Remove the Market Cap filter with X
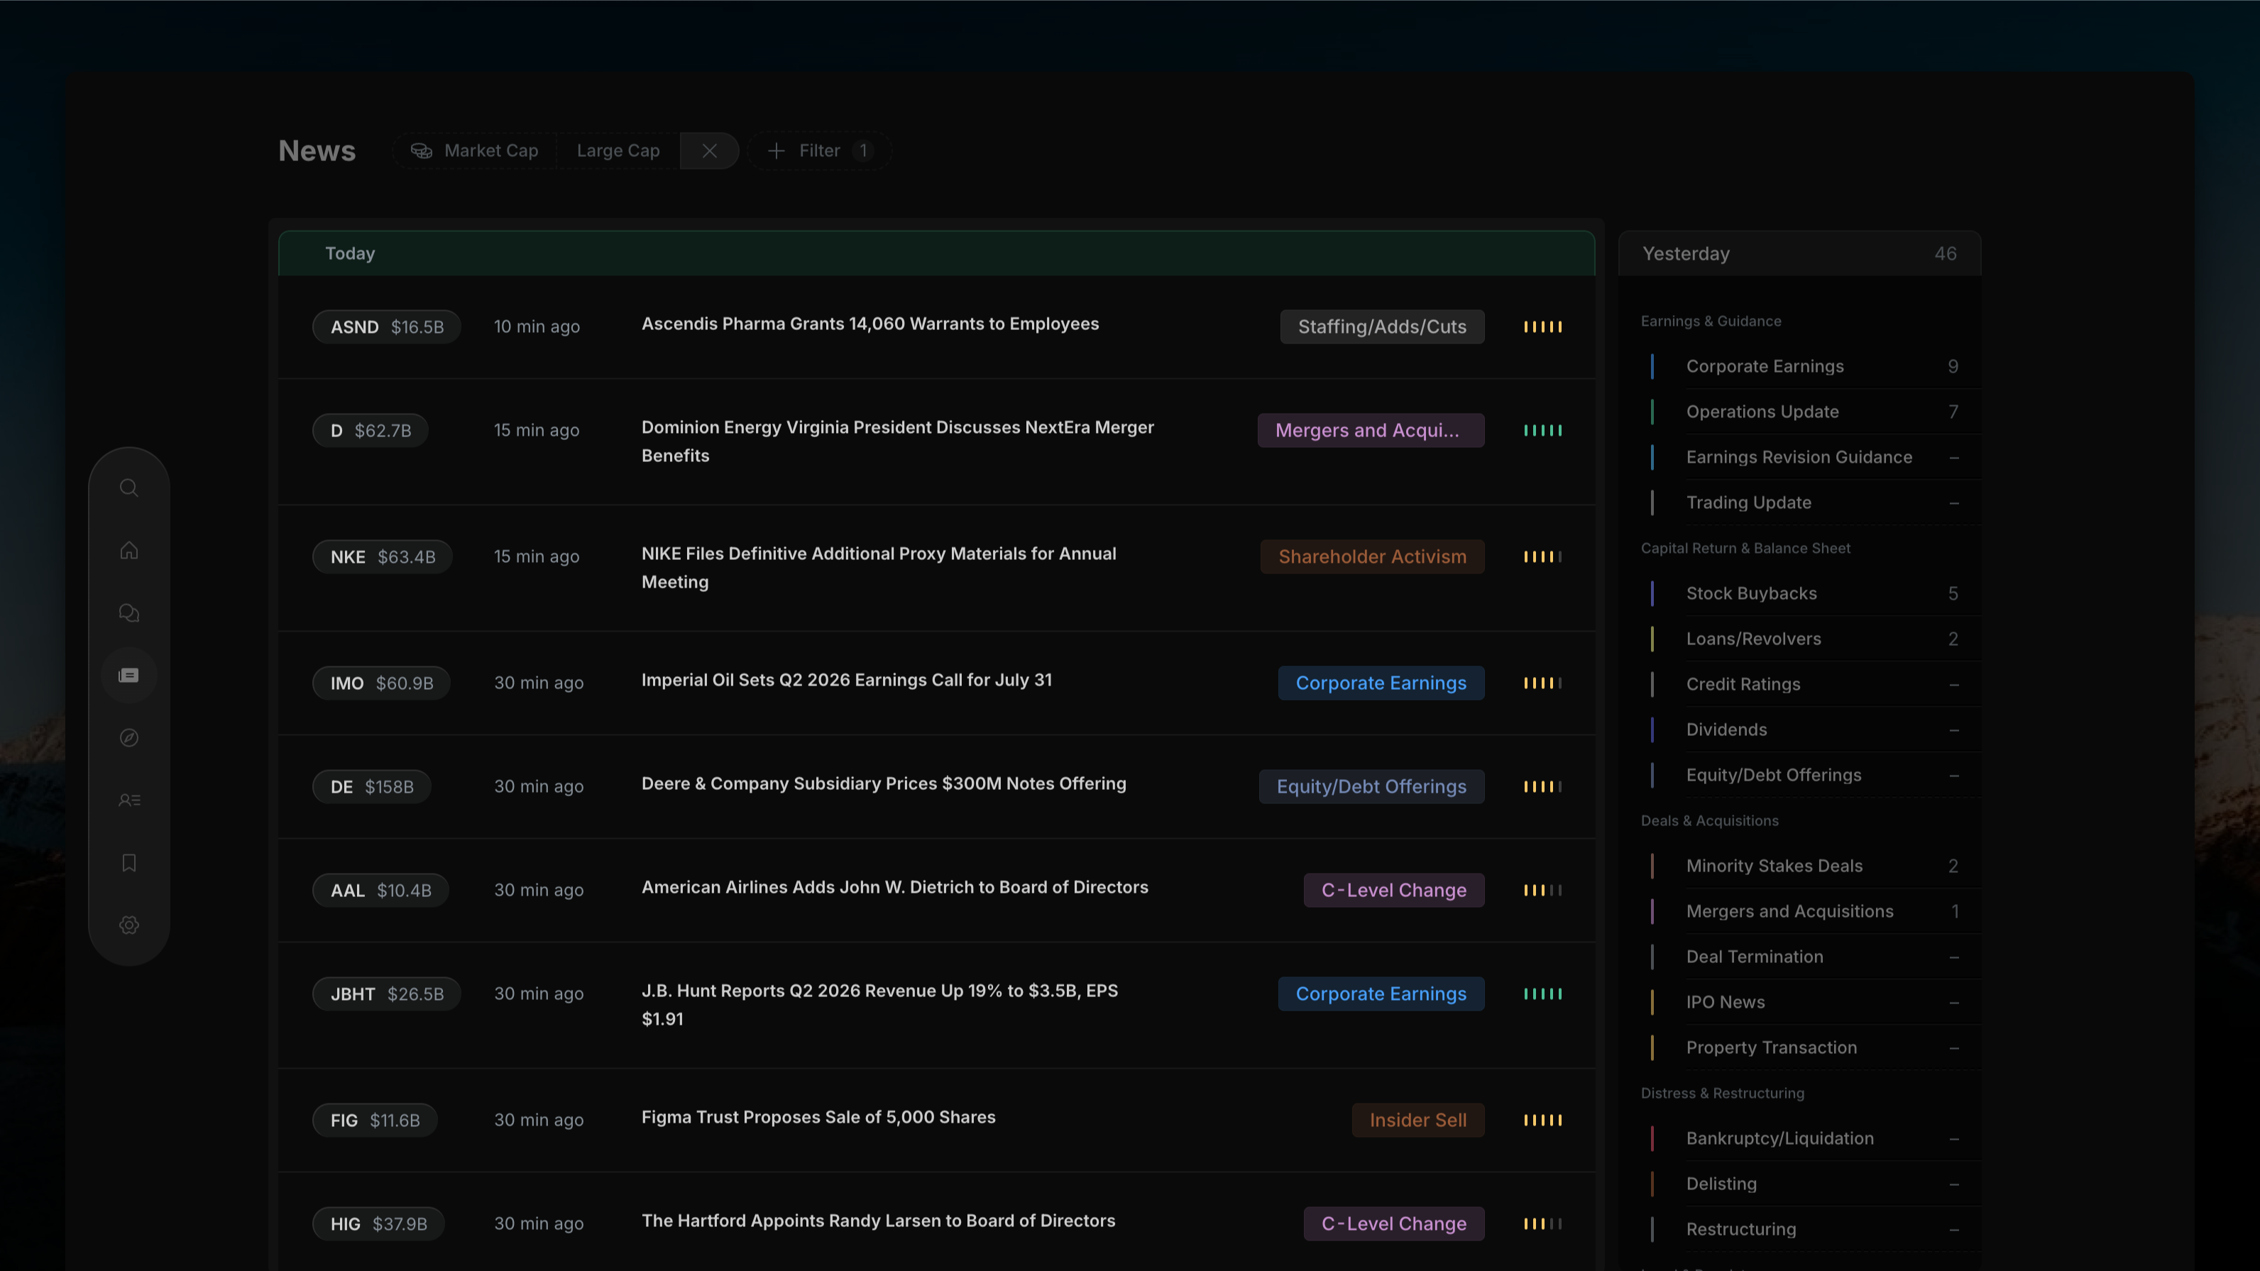This screenshot has height=1271, width=2260. click(x=709, y=151)
